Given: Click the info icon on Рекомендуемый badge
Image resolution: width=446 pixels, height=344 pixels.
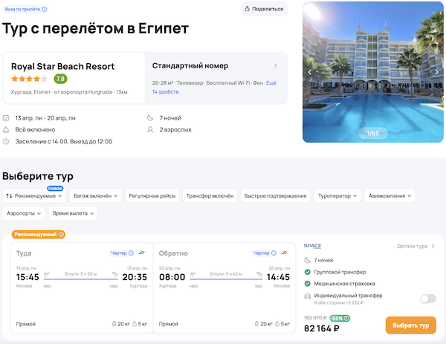Looking at the screenshot, I should (61, 235).
